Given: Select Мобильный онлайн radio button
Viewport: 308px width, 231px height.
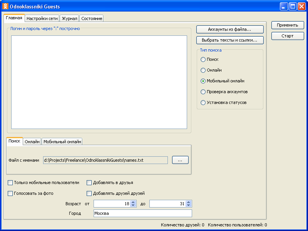Looking at the screenshot, I should pyautogui.click(x=203, y=81).
